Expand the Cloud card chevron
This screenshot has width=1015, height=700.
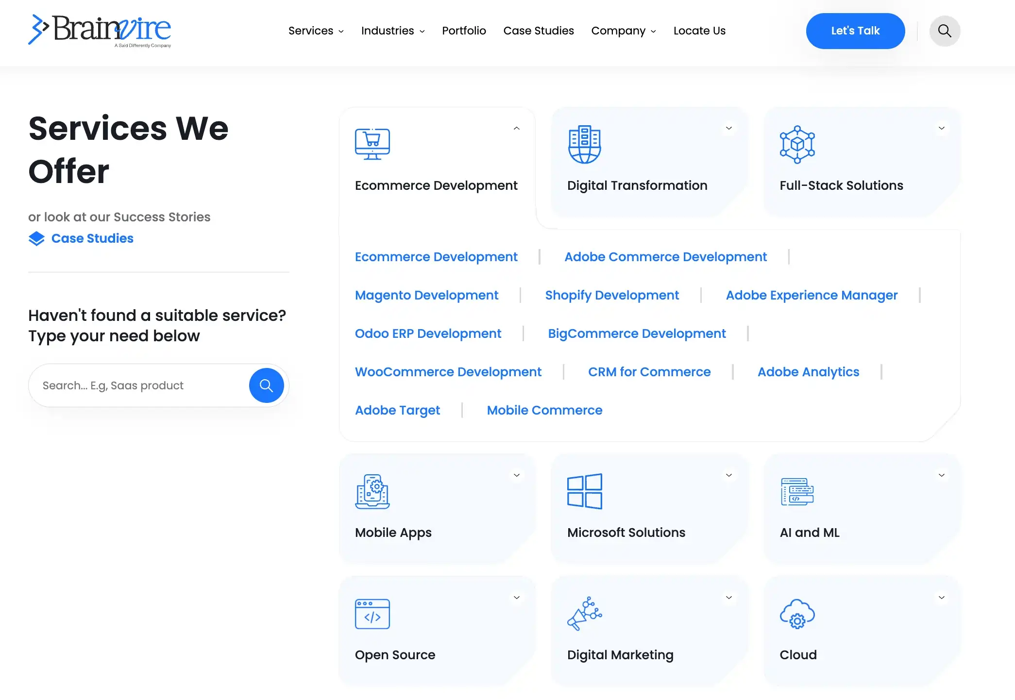tap(942, 598)
